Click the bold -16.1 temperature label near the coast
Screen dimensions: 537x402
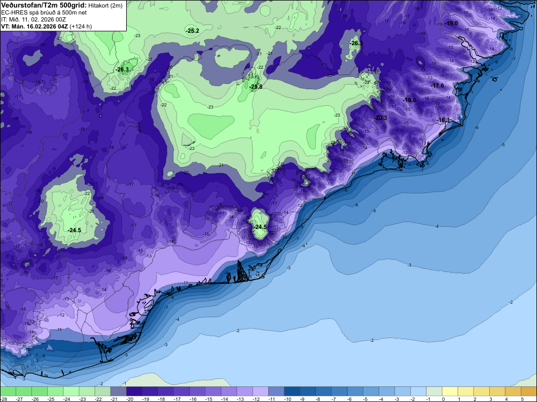coord(444,120)
